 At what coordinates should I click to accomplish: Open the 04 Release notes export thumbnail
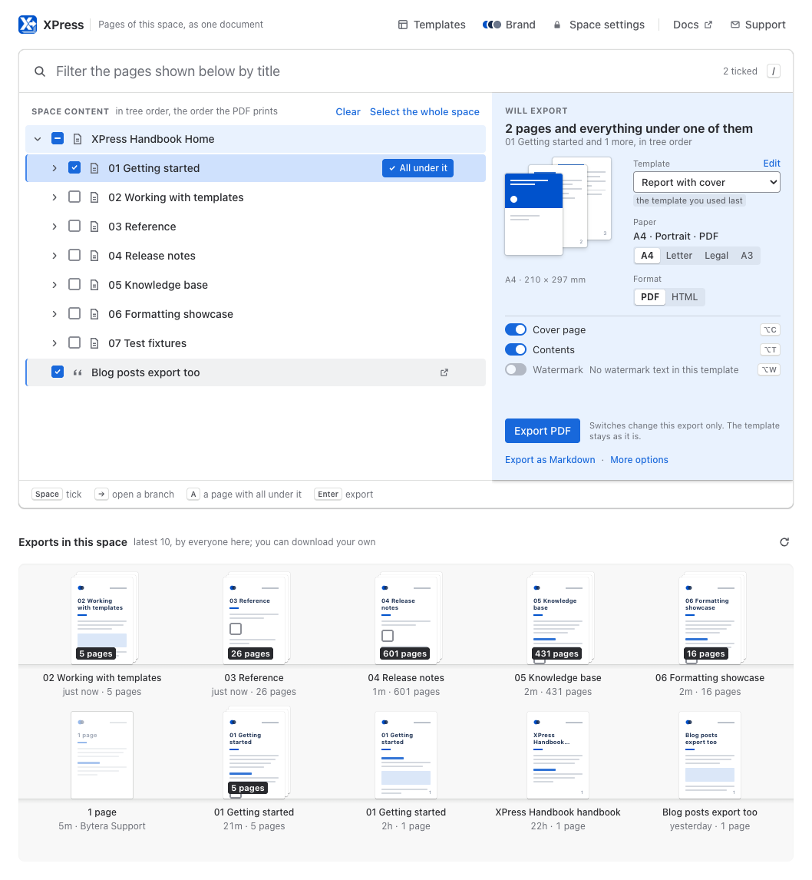coord(406,617)
